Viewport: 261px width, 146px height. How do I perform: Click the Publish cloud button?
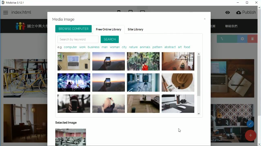click(x=246, y=12)
